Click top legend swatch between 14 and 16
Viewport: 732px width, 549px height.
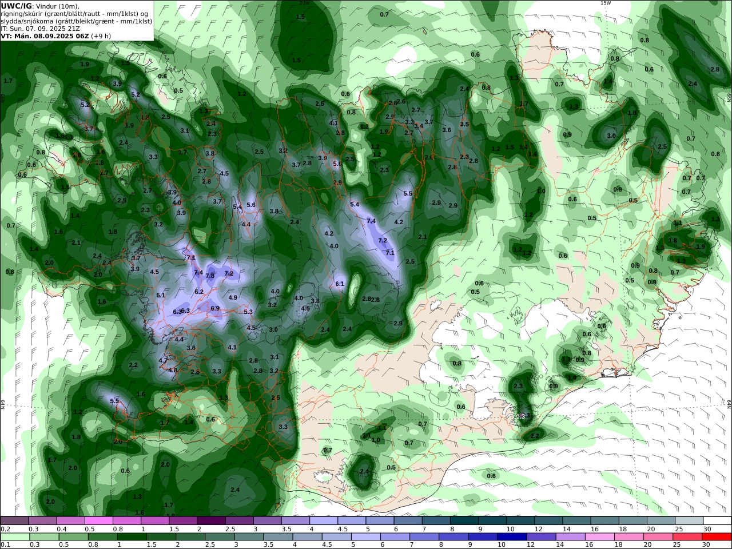coord(576,520)
